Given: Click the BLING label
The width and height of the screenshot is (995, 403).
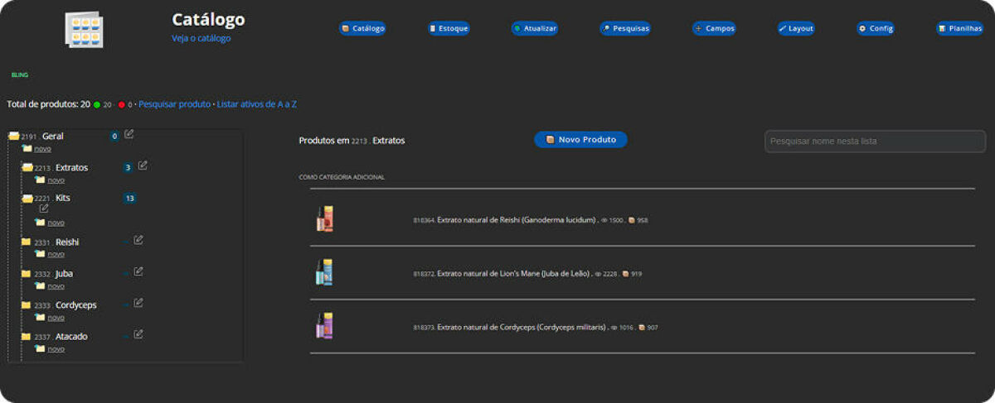Looking at the screenshot, I should click(19, 75).
